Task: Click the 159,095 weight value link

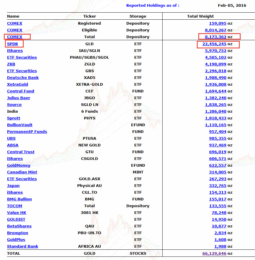Action: pos(218,23)
